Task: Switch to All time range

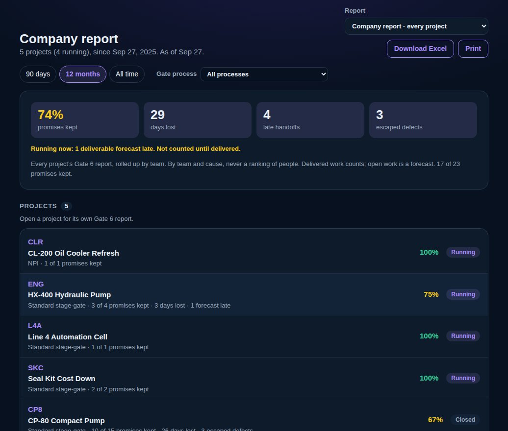Action: pyautogui.click(x=127, y=74)
